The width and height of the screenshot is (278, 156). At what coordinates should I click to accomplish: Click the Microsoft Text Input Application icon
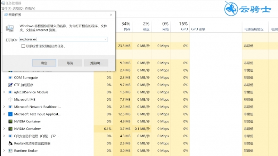10,114
